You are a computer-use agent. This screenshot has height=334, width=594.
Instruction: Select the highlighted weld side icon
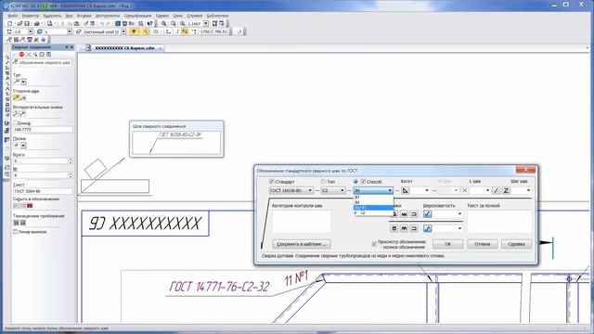[17, 98]
